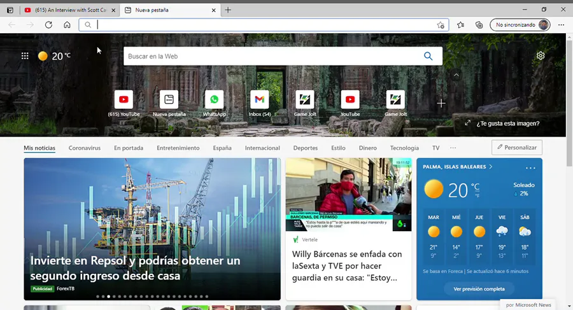Open the Collections icon in the toolbar

(x=479, y=25)
